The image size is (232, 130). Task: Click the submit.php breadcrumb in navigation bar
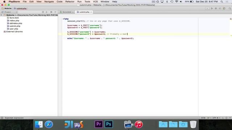point(20,8)
